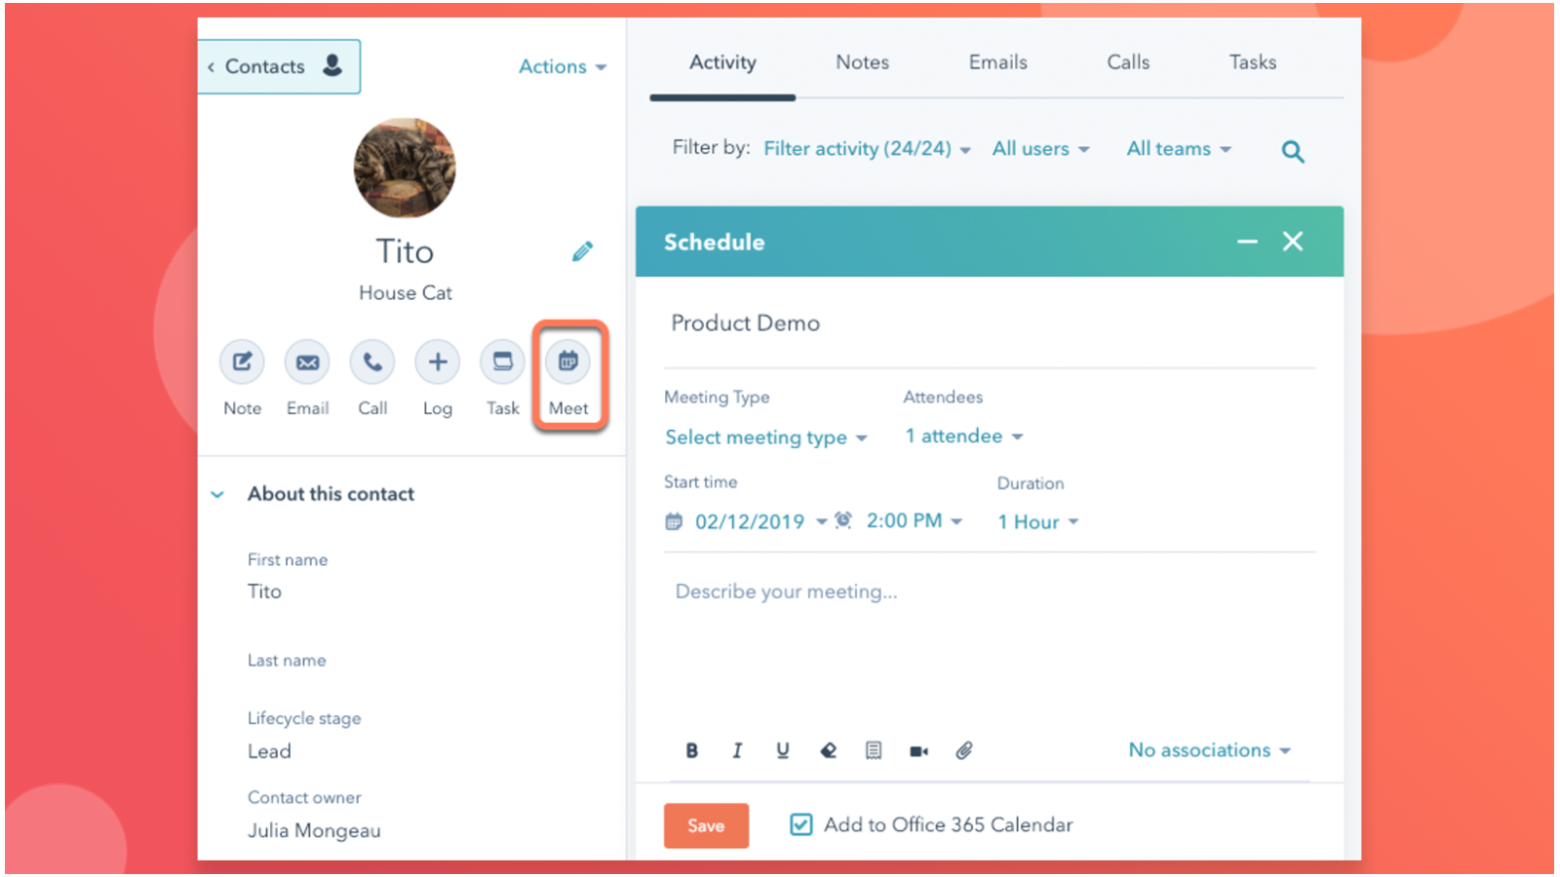Switch to the Calls tab
Image resolution: width=1560 pixels, height=877 pixels.
click(x=1128, y=62)
